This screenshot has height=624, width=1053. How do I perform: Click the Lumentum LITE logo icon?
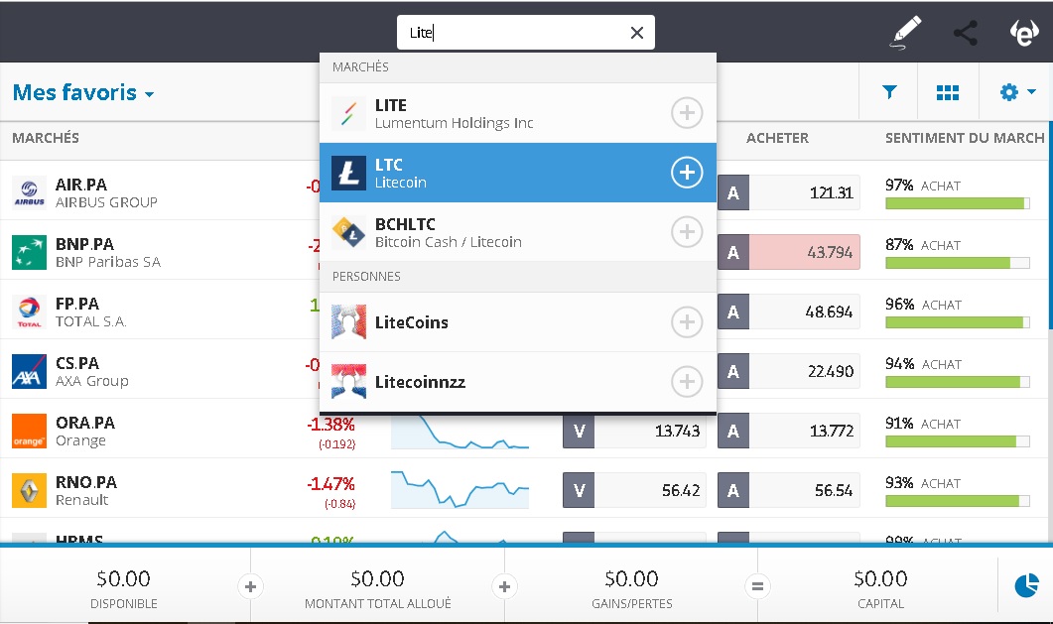coord(348,113)
